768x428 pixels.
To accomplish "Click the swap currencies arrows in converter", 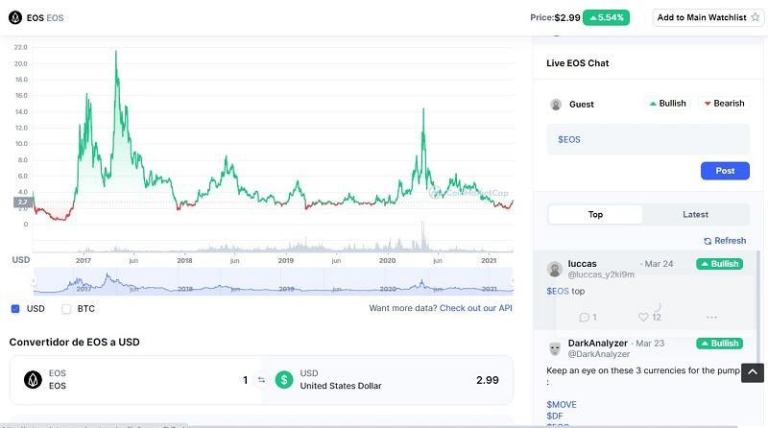I will (260, 380).
